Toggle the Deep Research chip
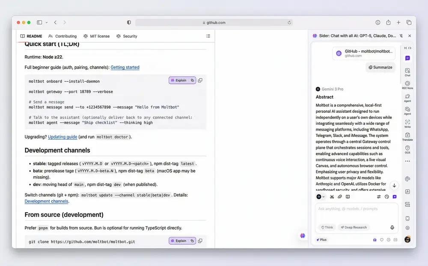Viewport: 428px width, 266px height. pos(354,227)
